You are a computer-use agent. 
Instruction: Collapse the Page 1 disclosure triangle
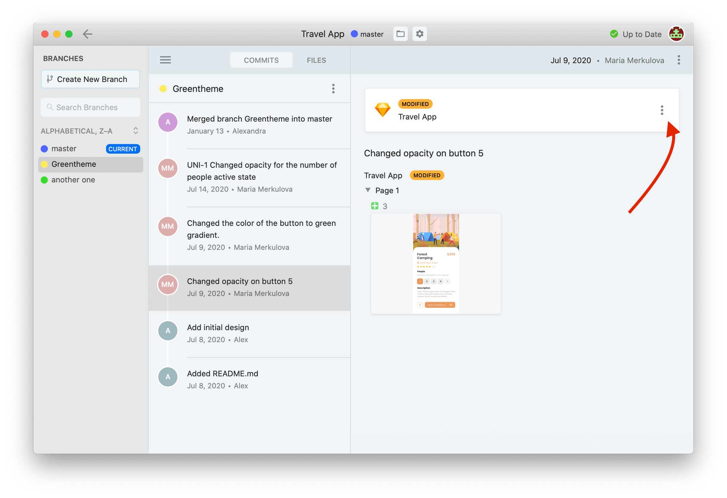point(368,190)
